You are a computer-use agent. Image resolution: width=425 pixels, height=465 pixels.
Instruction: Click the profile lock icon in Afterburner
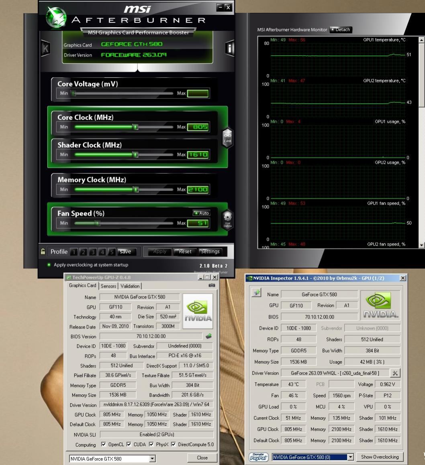tap(43, 252)
